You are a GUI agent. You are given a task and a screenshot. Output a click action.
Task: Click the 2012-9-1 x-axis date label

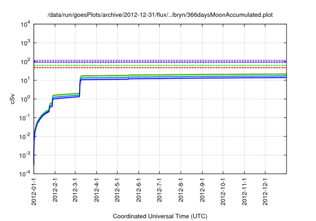tap(202, 190)
